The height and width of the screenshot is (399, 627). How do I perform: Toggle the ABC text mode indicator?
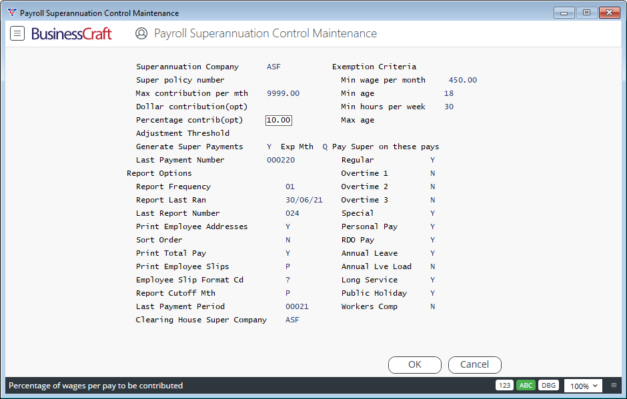(x=526, y=386)
